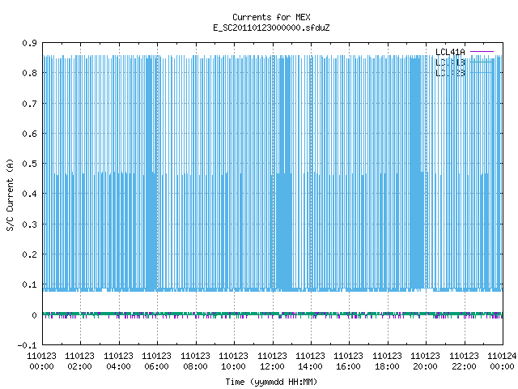Click the 10:00 x-axis tick label
Image resolution: width=518 pixels, height=389 pixels.
click(x=233, y=366)
